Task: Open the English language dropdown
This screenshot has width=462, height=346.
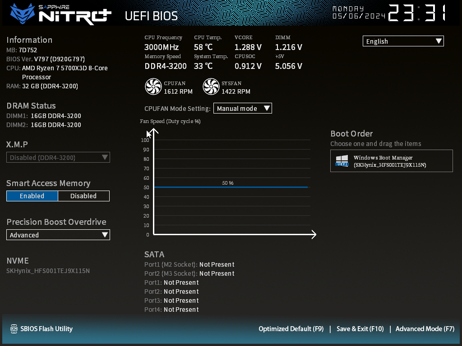Action: coord(403,41)
